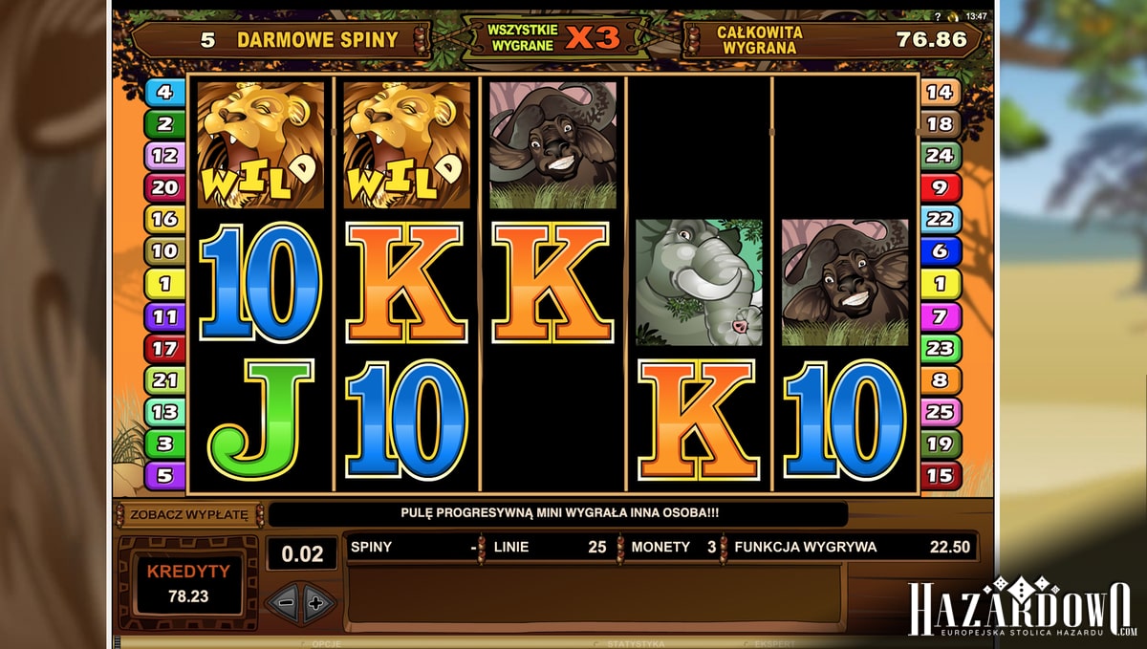Select payline 20 marker on the left

[x=163, y=187]
